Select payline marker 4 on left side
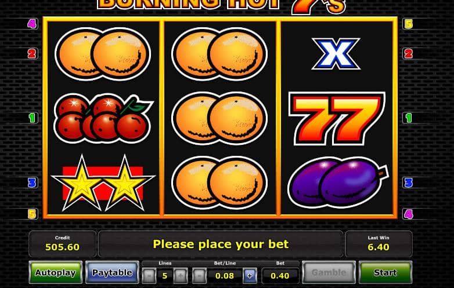Image resolution: width=454 pixels, height=288 pixels. [x=32, y=24]
